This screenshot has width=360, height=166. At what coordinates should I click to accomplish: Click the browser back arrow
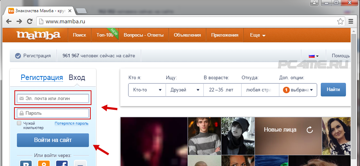tap(9, 21)
